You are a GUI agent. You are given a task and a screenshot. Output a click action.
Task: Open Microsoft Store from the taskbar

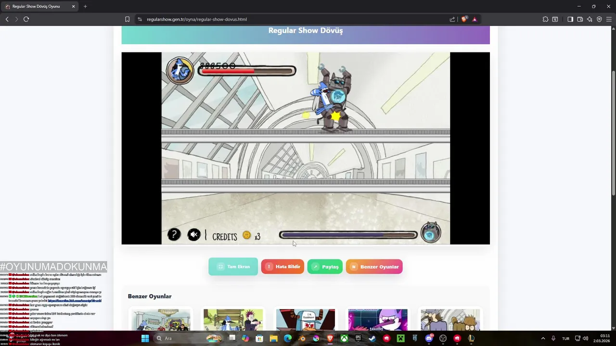(259, 338)
